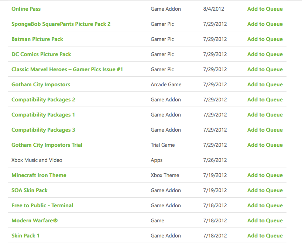
Task: Open Gotham City Impostors Trial link
Action: (47, 145)
